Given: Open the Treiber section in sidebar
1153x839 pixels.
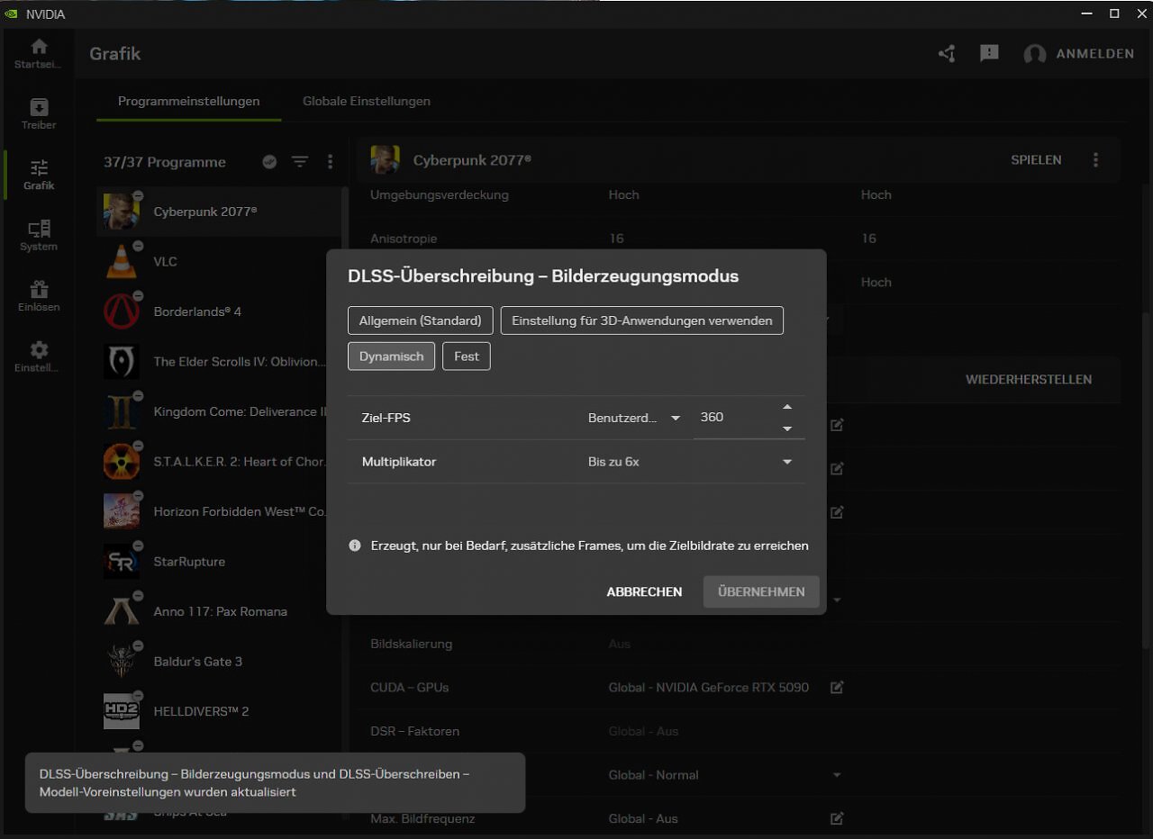Looking at the screenshot, I should [x=39, y=113].
